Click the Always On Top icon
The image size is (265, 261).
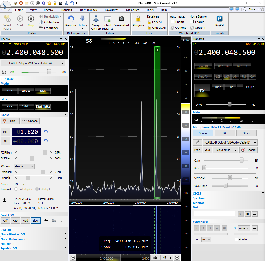(96, 19)
